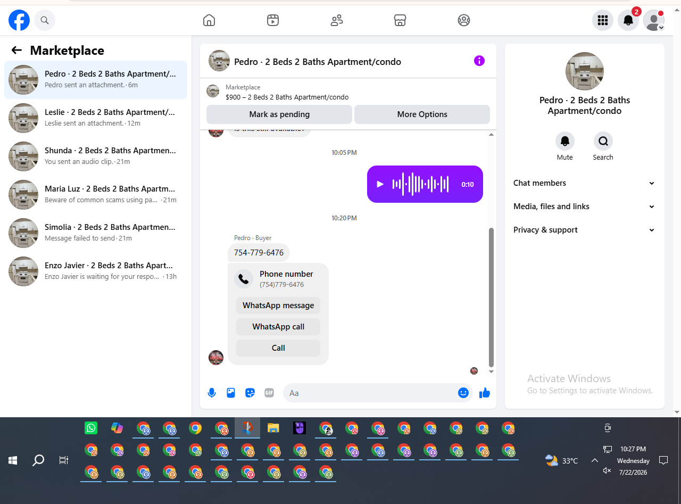Screen dimensions: 681x504
Task: Open the 33°C weather widget
Action: pyautogui.click(x=562, y=460)
